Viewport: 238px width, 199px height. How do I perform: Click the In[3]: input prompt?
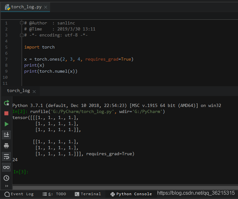pos(21,172)
